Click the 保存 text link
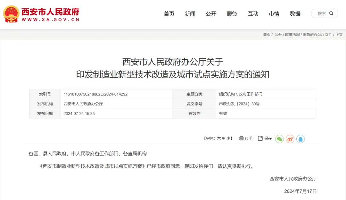Viewport: 346px width, 200px height. (268, 138)
